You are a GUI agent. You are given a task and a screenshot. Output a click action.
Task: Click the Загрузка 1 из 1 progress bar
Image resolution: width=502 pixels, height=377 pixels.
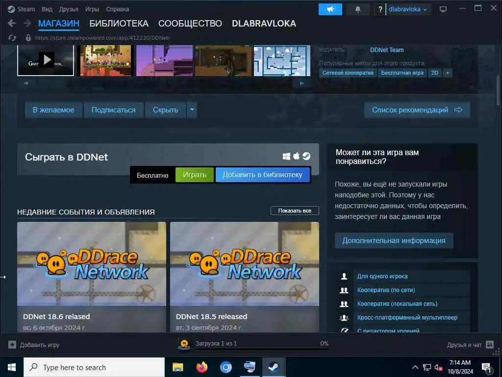pos(262,349)
